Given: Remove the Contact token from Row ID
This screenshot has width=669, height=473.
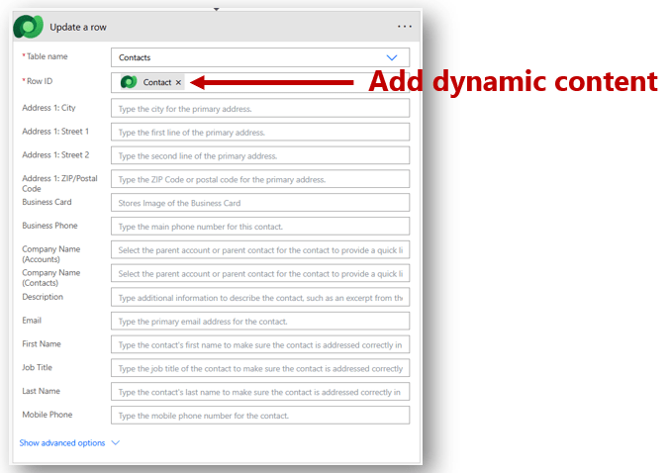Looking at the screenshot, I should pos(178,83).
